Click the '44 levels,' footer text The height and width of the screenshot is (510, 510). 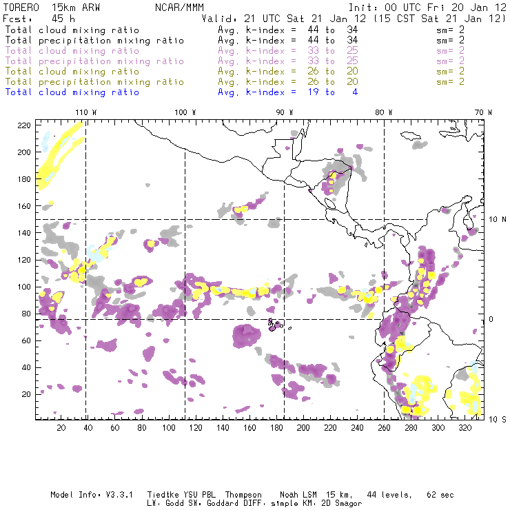(x=389, y=495)
